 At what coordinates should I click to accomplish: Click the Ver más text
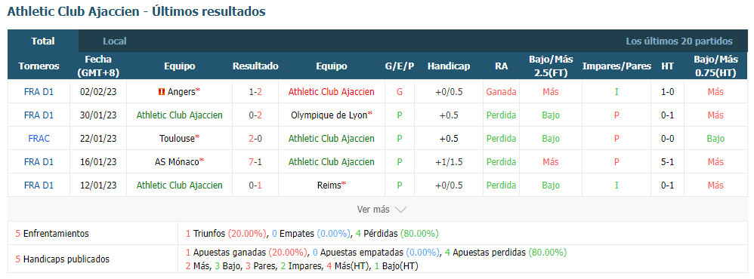coord(373,210)
